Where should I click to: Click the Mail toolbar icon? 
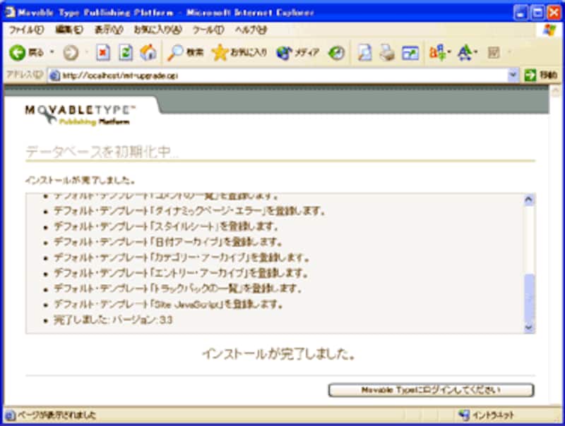pyautogui.click(x=364, y=52)
